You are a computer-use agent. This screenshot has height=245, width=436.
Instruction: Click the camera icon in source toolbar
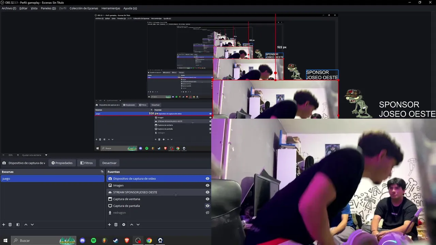click(4, 163)
